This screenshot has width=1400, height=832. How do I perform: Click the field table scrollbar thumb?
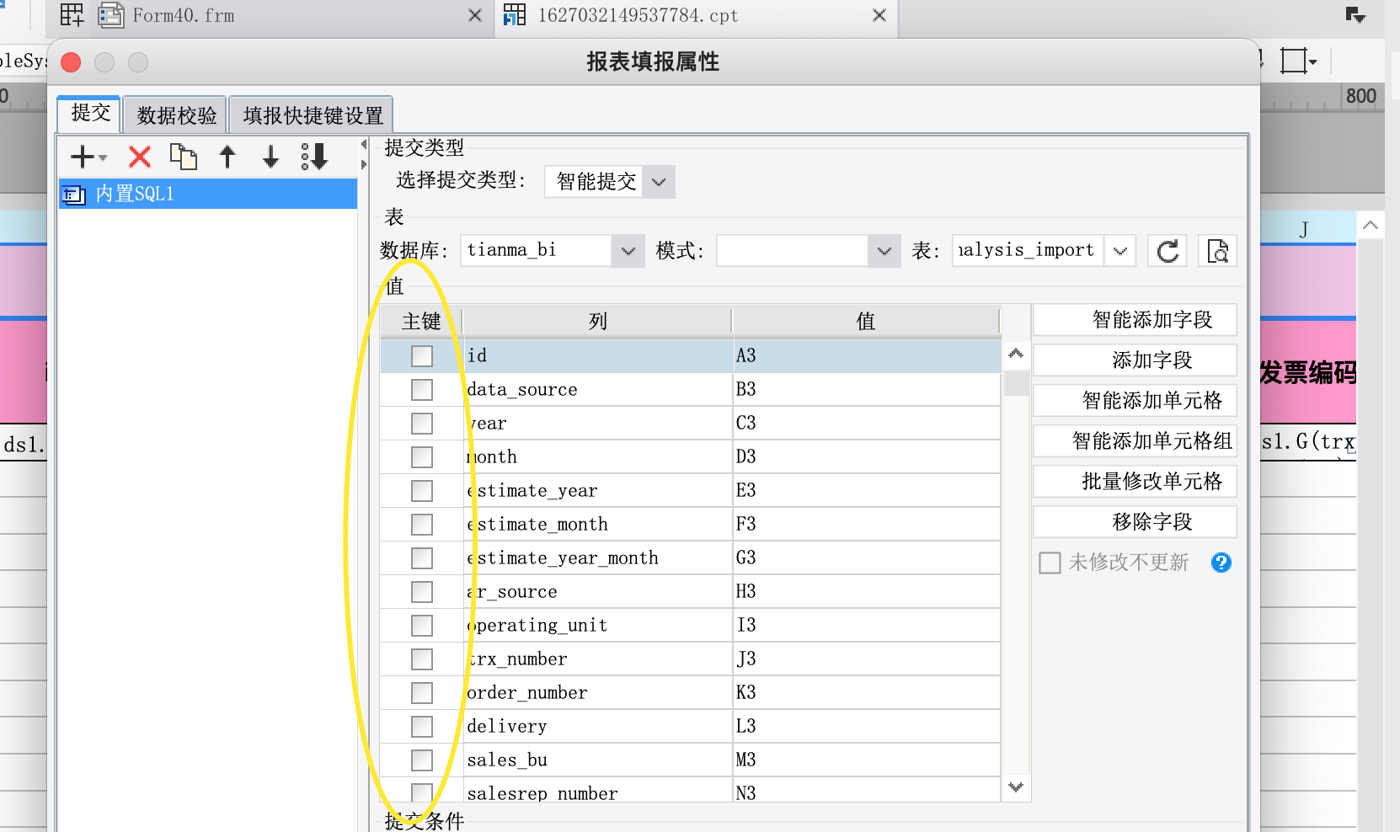coord(1017,382)
